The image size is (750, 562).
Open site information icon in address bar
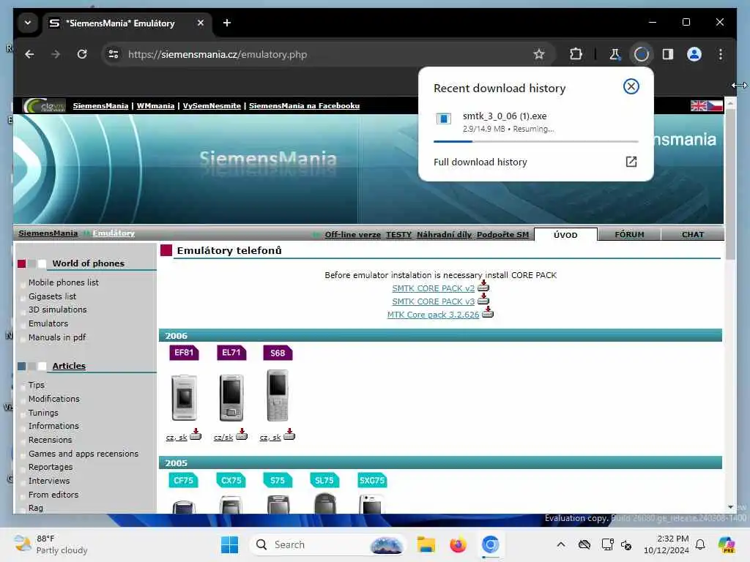pos(114,54)
